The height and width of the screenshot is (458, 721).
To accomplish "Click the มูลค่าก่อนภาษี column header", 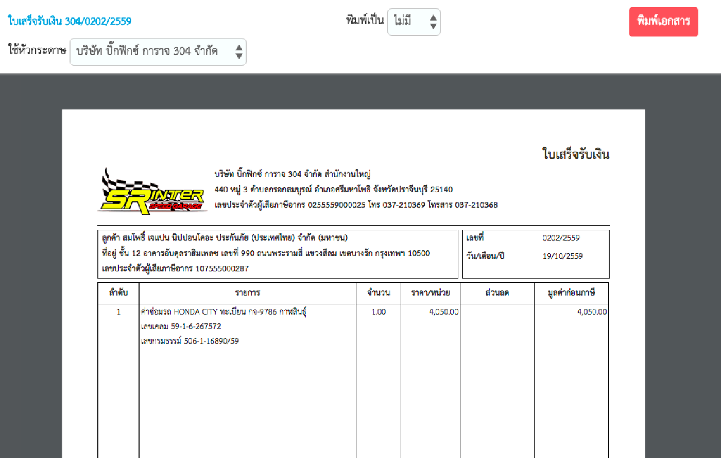I will 572,292.
